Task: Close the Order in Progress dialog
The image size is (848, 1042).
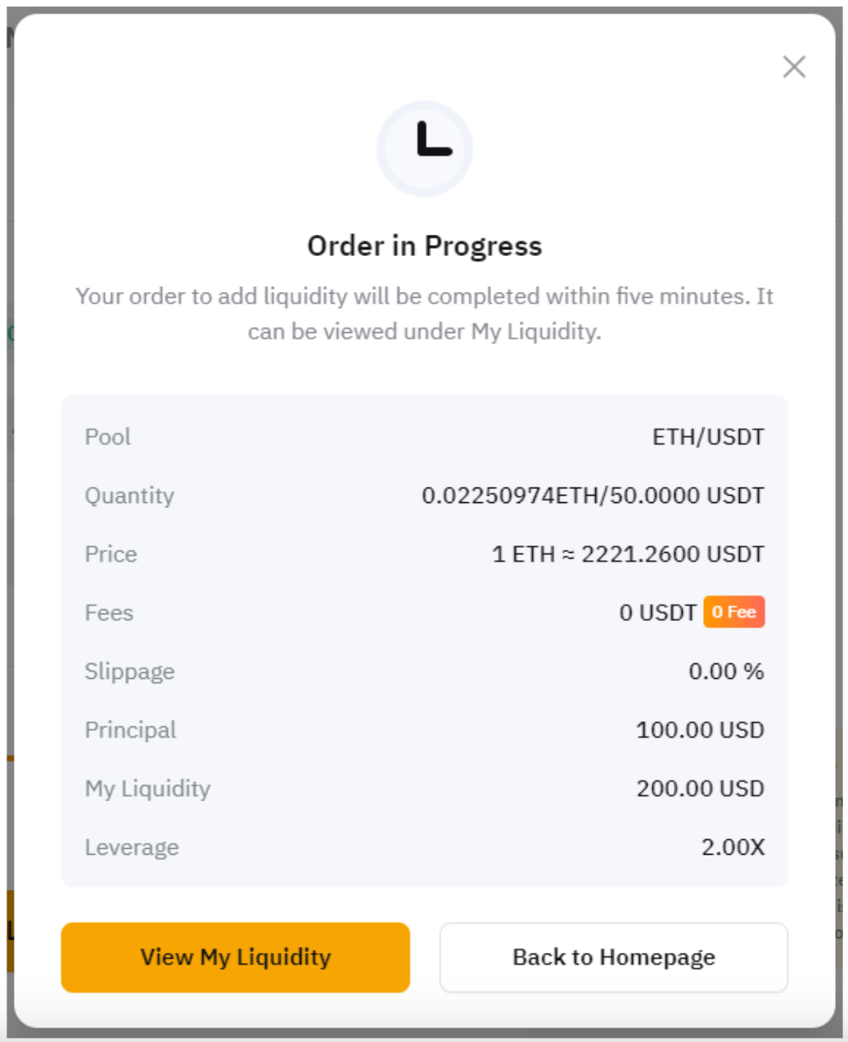Action: [x=794, y=67]
